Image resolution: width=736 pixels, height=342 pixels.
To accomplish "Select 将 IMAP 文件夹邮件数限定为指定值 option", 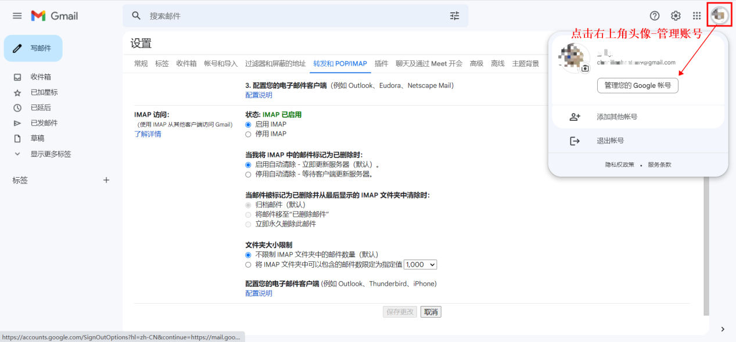I will pyautogui.click(x=249, y=265).
